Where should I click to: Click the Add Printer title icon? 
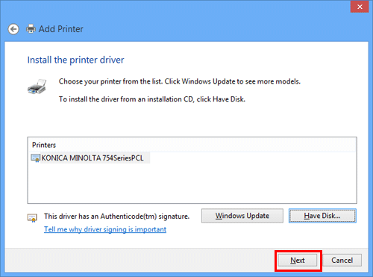pos(31,29)
